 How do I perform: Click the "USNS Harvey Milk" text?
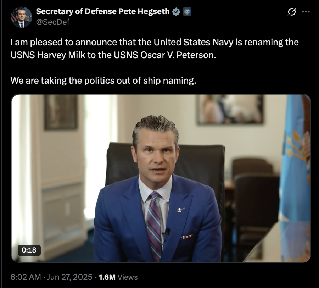point(48,55)
